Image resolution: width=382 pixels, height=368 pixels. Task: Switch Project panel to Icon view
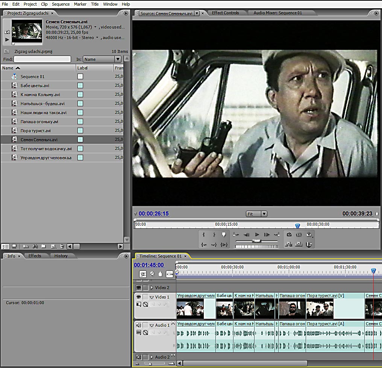pos(14,246)
